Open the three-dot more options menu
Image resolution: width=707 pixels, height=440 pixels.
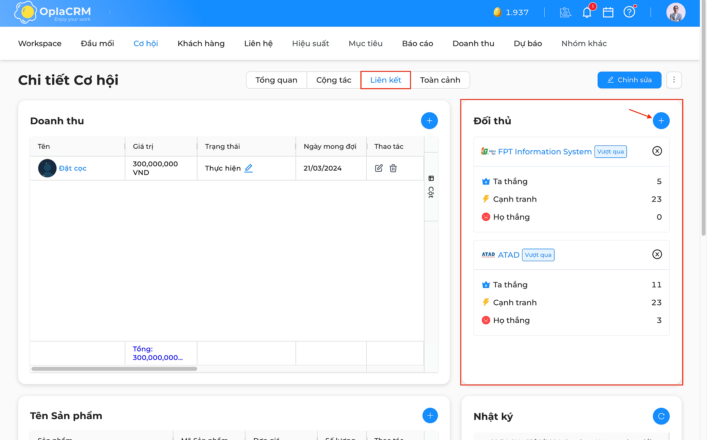pyautogui.click(x=674, y=80)
